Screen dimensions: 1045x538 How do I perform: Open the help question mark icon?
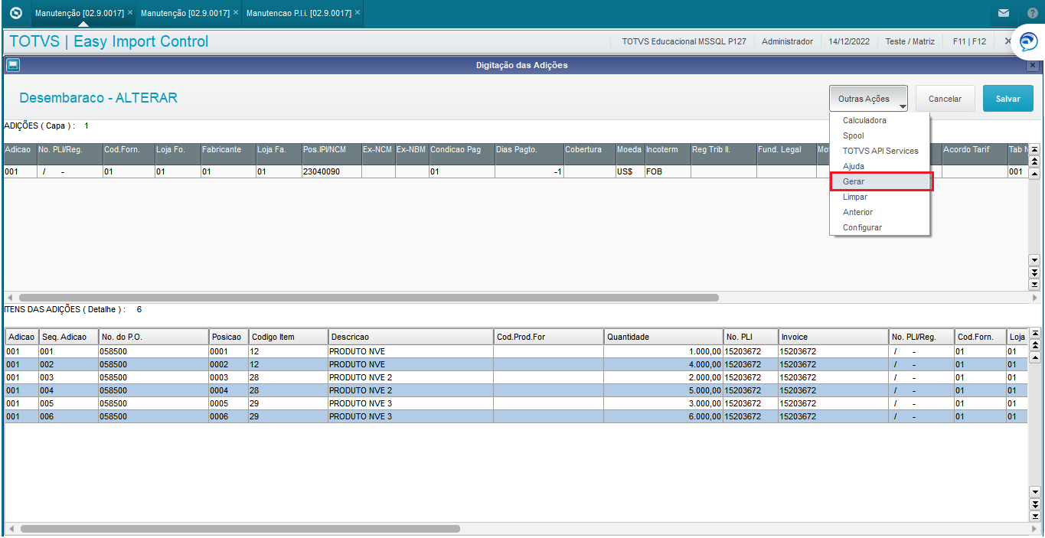(1032, 14)
